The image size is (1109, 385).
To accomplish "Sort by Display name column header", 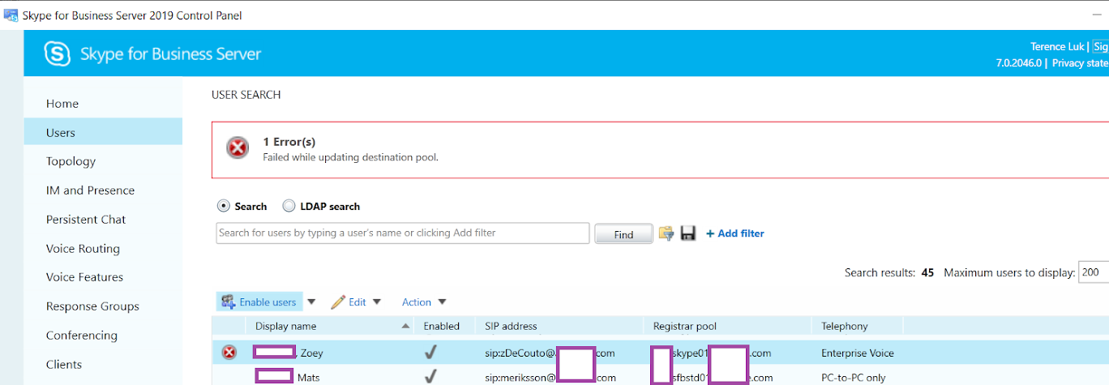I will [x=285, y=326].
